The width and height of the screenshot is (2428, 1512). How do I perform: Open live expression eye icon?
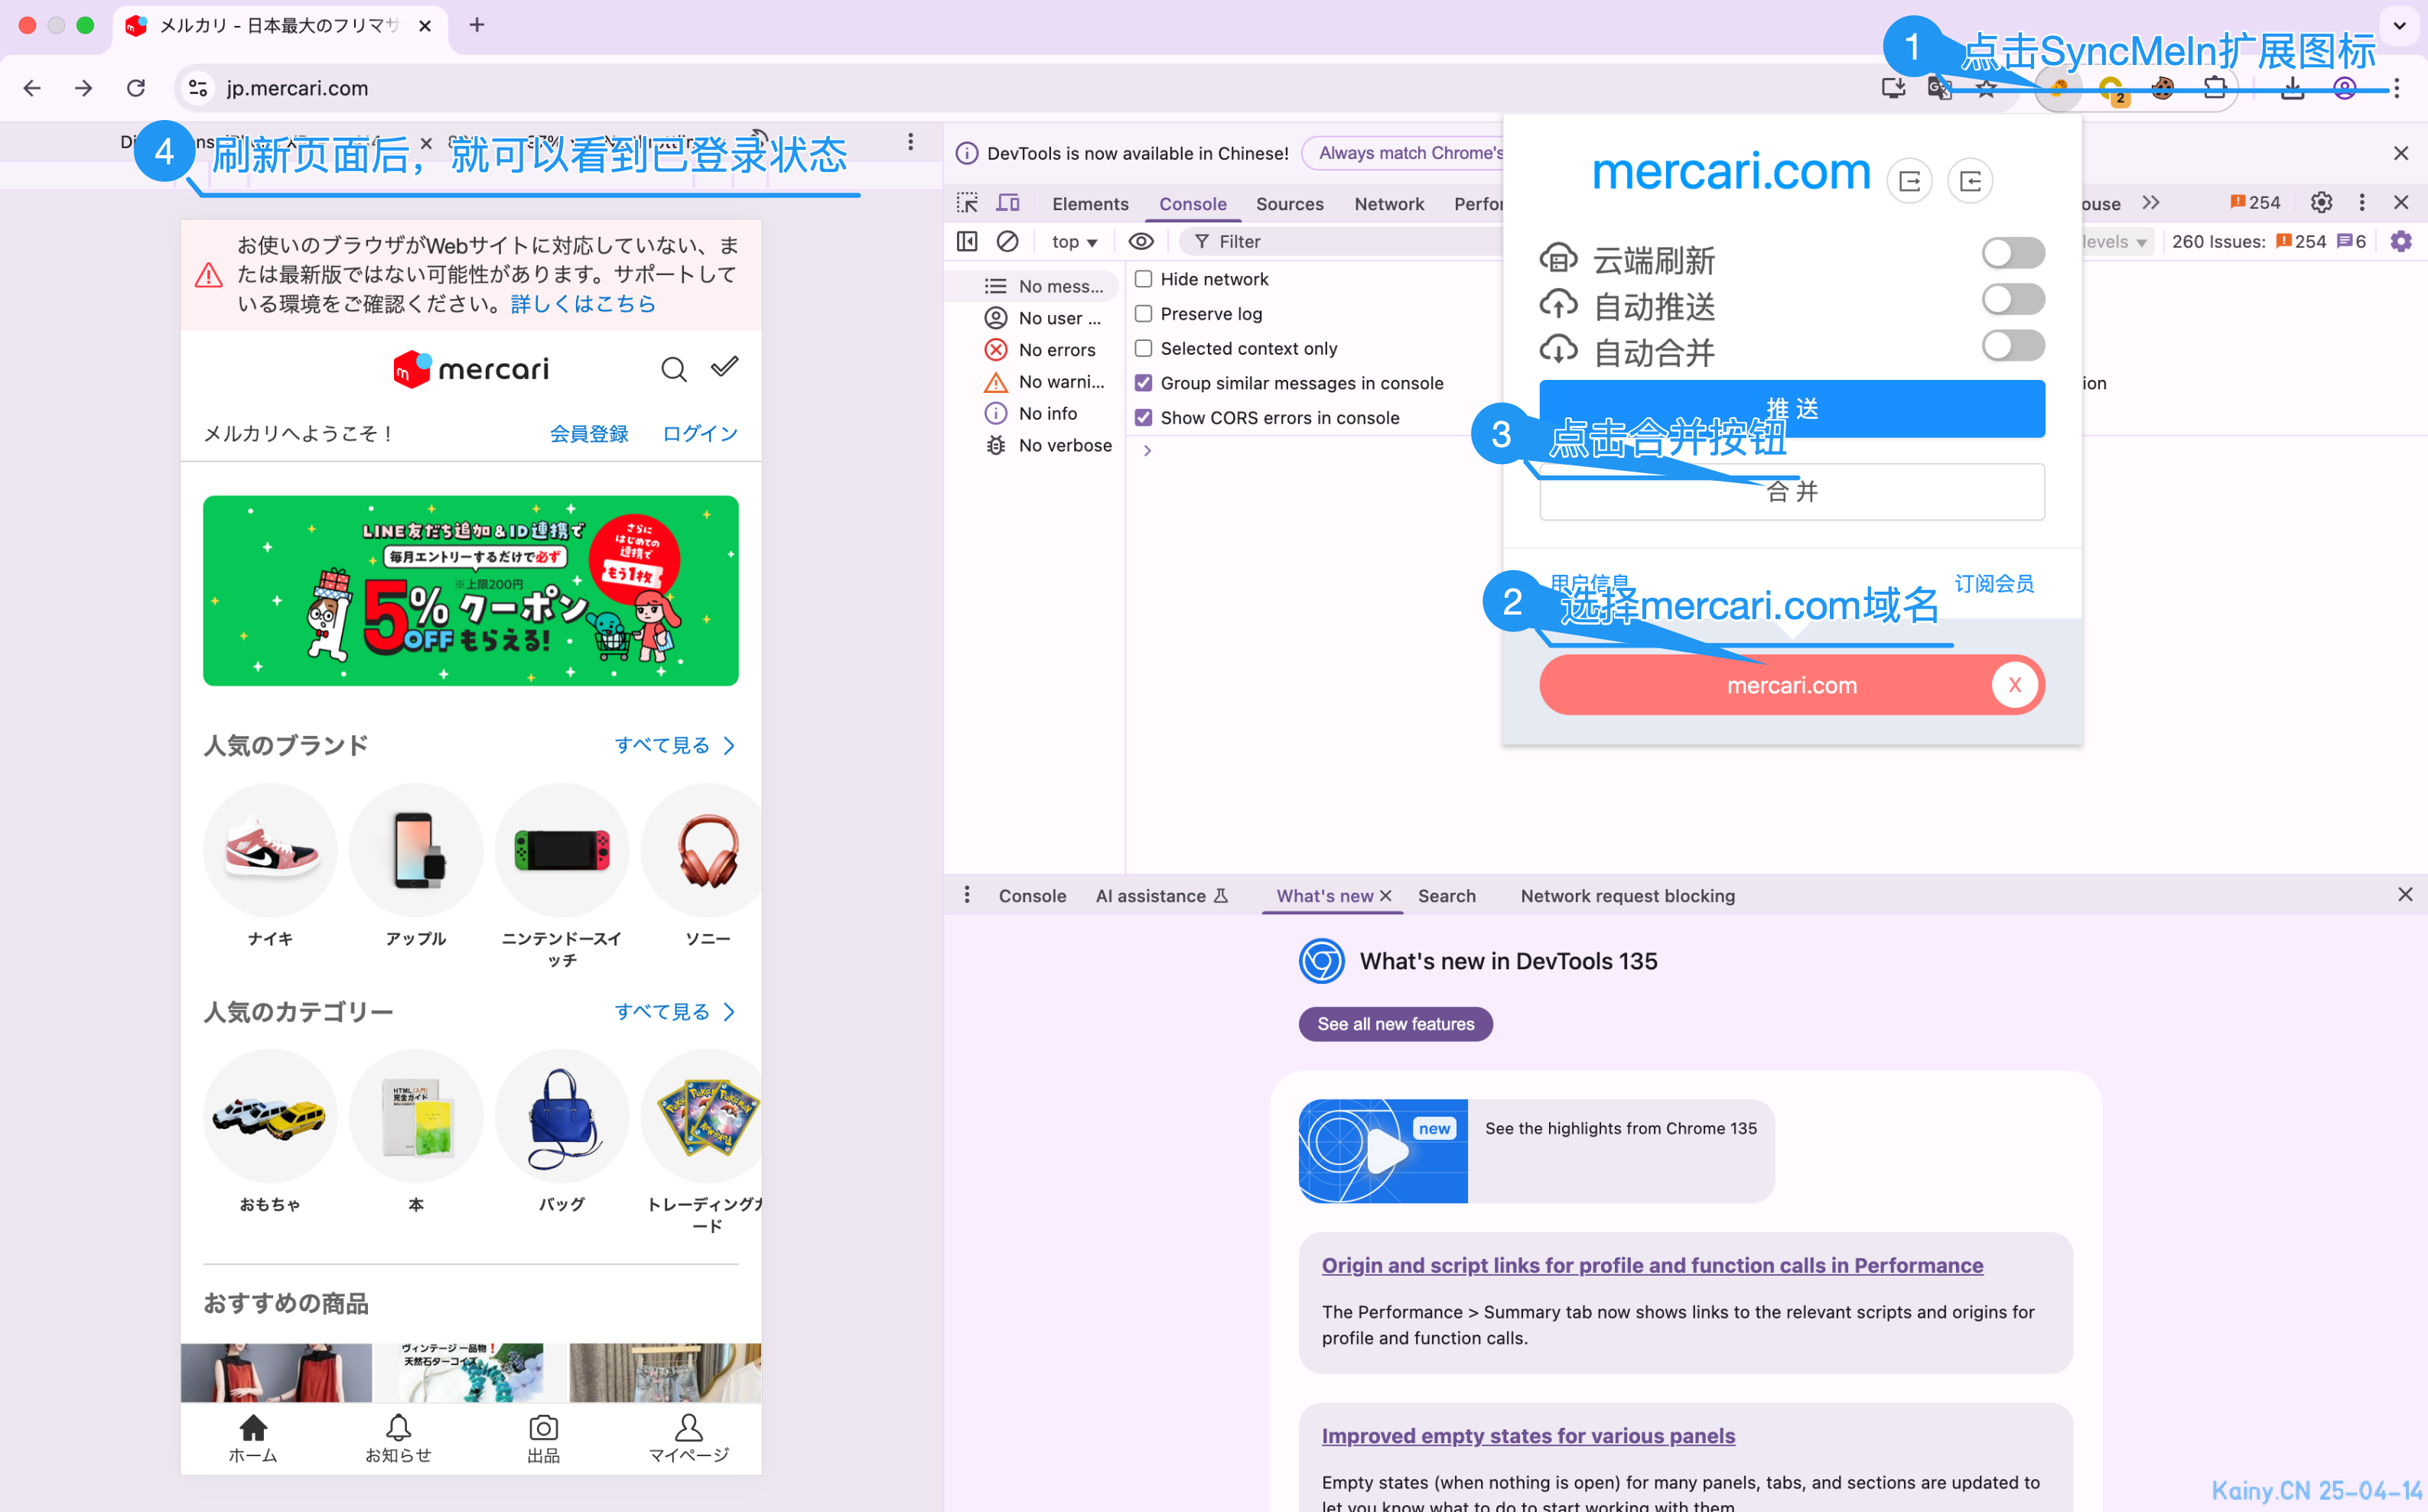click(1141, 241)
